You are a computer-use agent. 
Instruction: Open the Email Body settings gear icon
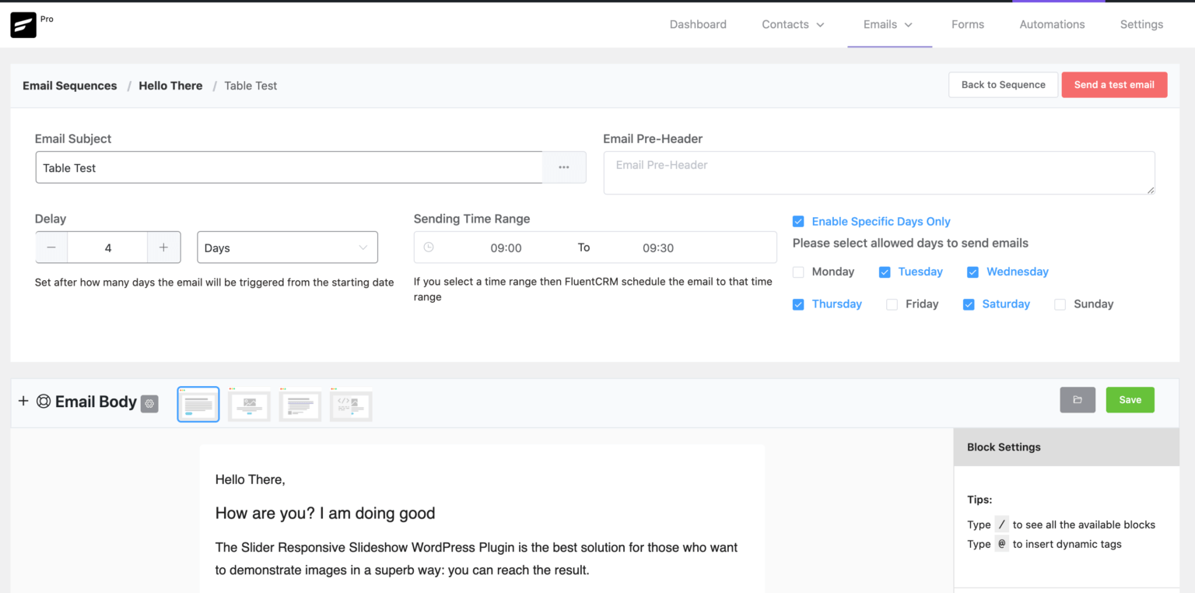point(149,403)
